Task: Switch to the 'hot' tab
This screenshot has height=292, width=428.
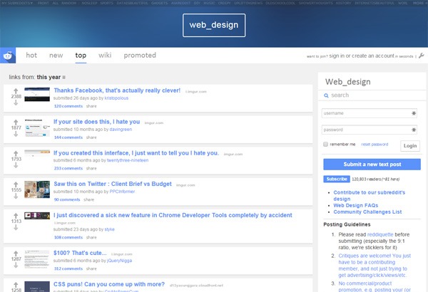Action: [31, 56]
